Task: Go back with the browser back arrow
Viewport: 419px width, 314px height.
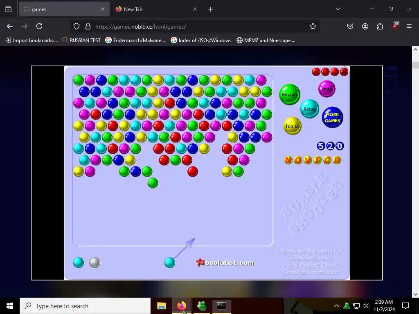Action: coord(10,26)
